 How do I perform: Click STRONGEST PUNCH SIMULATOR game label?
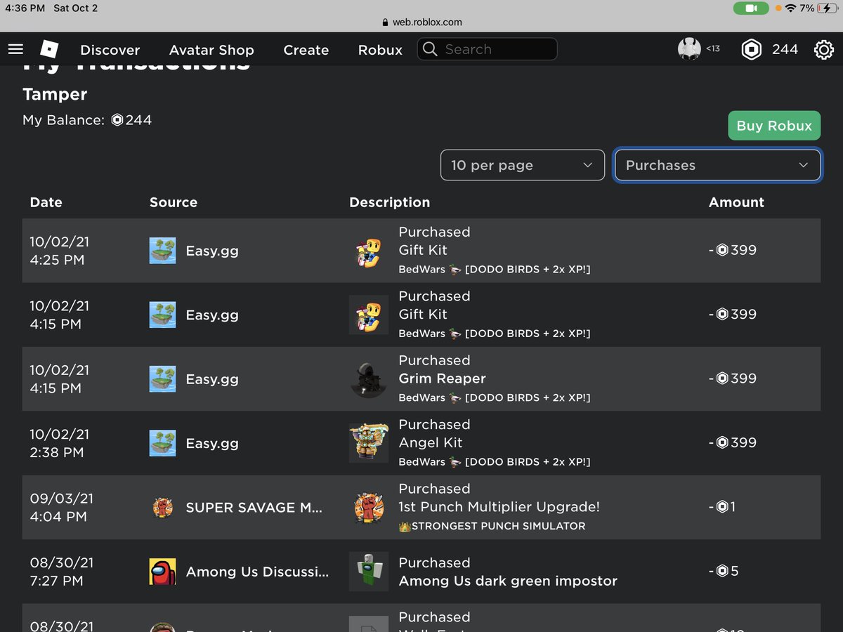[x=492, y=526]
